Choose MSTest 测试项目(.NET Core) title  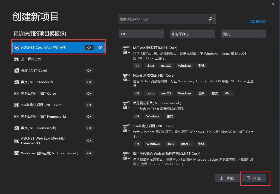tap(155, 48)
